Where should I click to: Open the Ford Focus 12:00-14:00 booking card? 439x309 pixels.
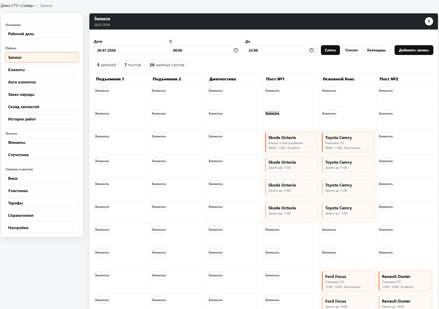(x=348, y=281)
